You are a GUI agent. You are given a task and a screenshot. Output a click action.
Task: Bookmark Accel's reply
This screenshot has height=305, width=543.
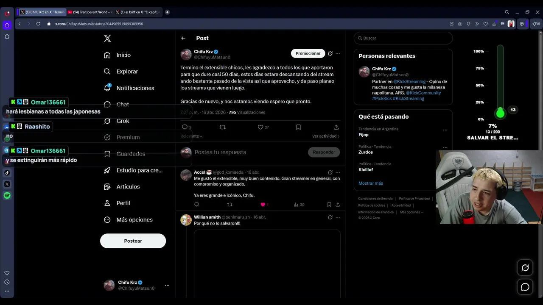click(x=329, y=205)
